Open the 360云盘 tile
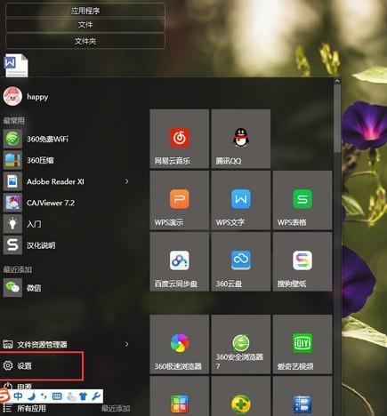Image resolution: width=387 pixels, height=416 pixels. click(x=241, y=261)
